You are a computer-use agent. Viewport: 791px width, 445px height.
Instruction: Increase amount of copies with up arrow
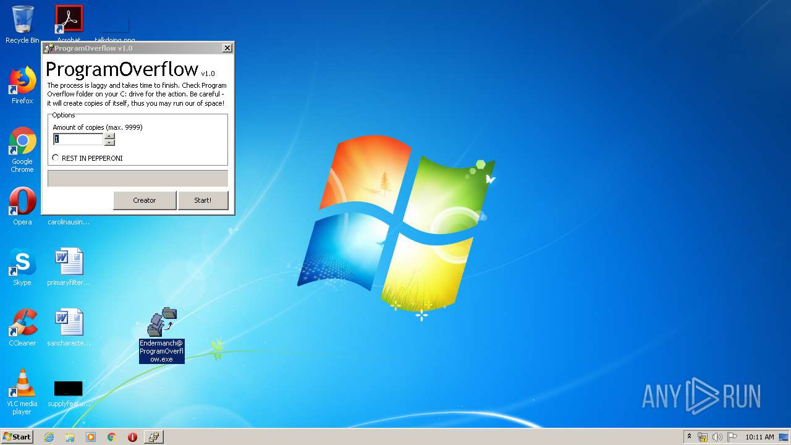tap(109, 137)
